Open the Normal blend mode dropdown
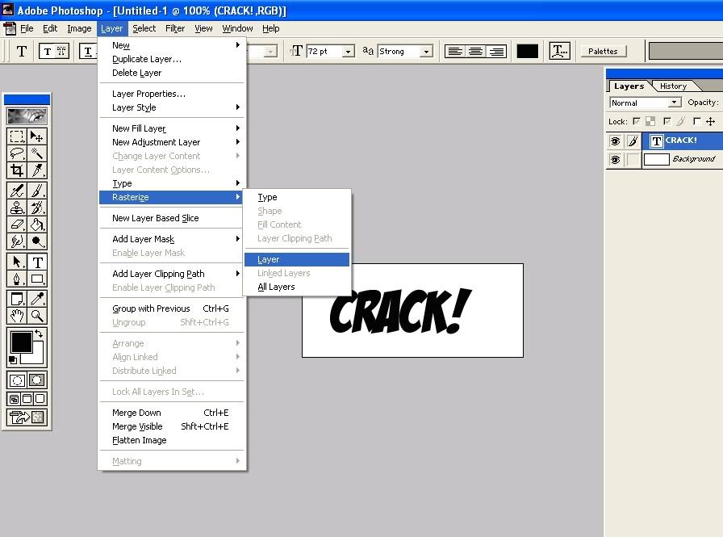 click(x=675, y=103)
